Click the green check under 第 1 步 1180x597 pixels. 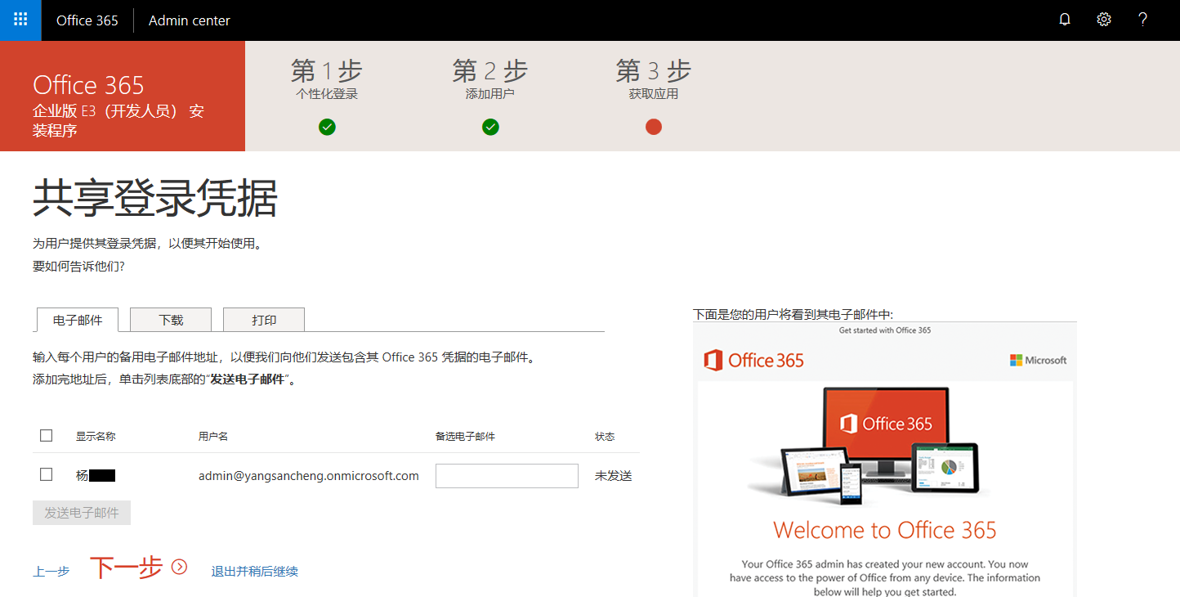point(327,127)
